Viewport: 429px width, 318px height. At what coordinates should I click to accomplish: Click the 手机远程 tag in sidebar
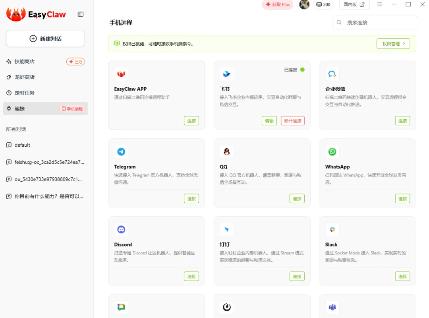(72, 109)
